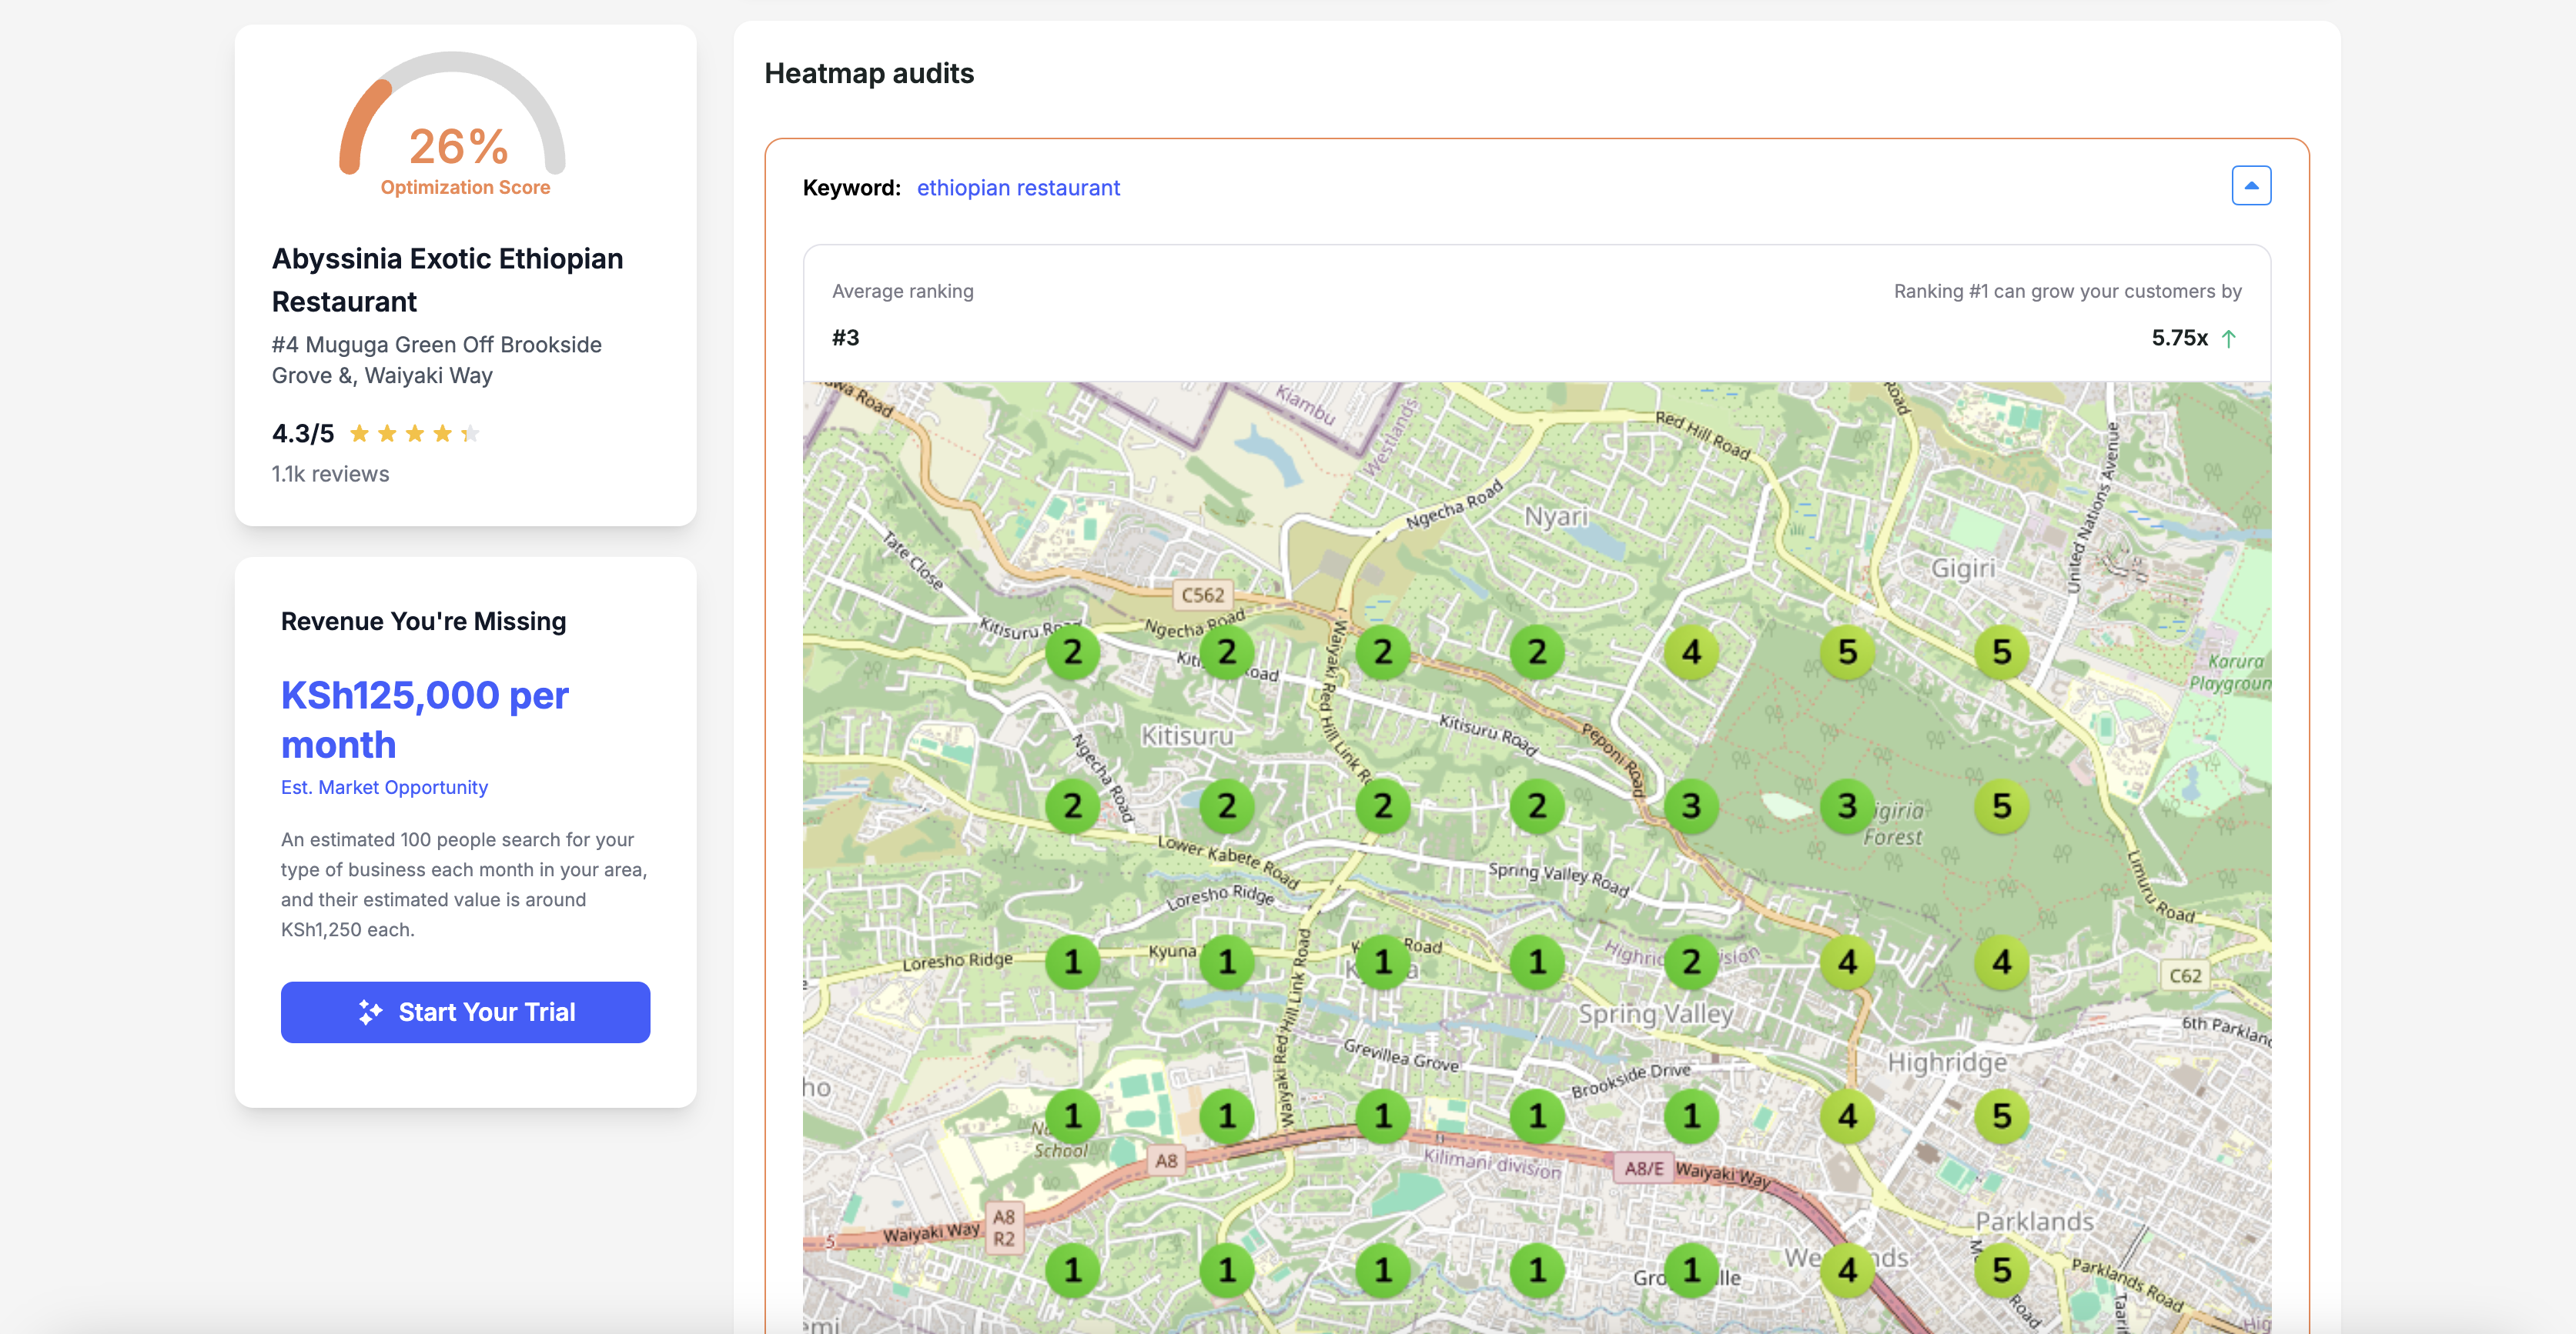The image size is (2576, 1334).
Task: Click the rank 5 marker beside Parklands Road
Action: pyautogui.click(x=2000, y=1269)
